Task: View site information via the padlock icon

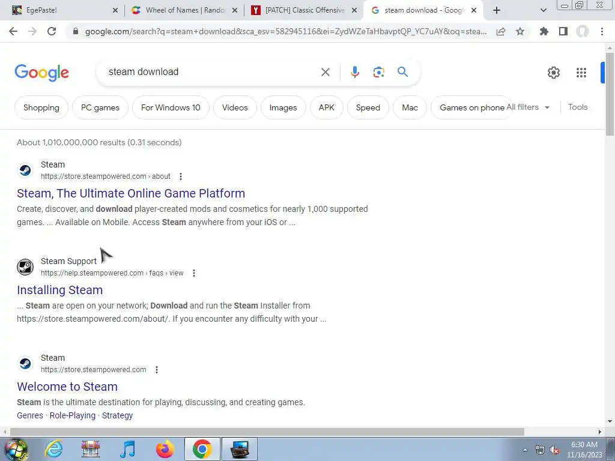Action: [x=76, y=31]
